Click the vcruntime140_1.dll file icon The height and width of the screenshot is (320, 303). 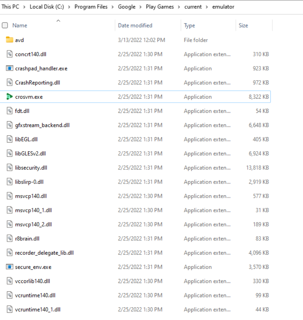(9, 309)
